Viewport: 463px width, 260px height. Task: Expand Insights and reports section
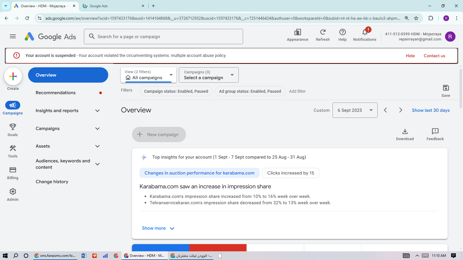click(x=98, y=111)
